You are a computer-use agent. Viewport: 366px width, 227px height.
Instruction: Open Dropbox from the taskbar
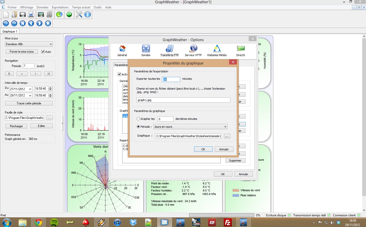click(133, 223)
